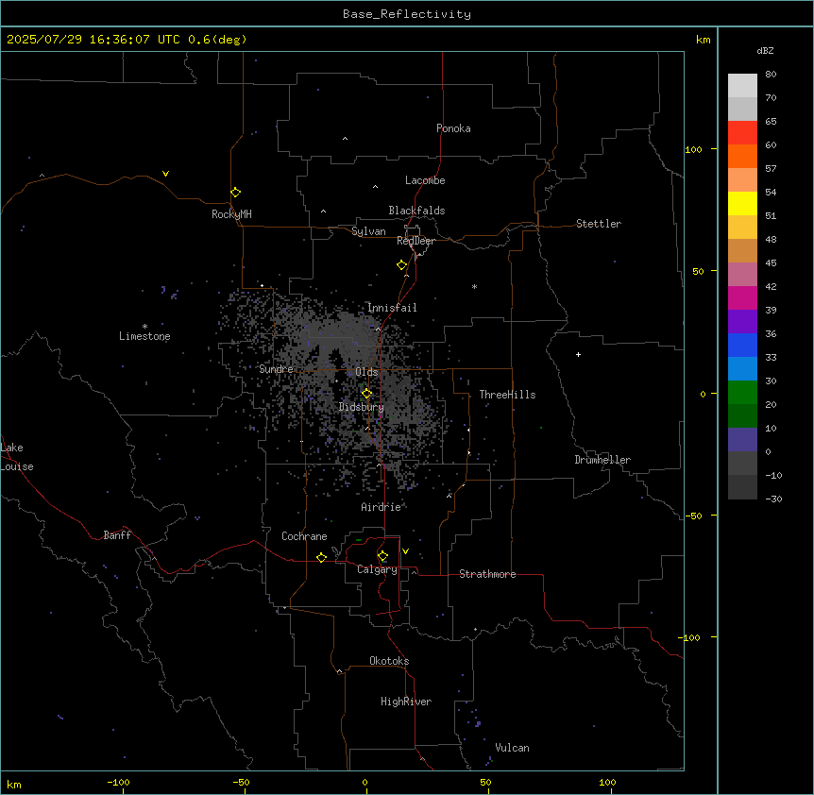
Task: Click the Drumheller label
Action: [x=602, y=460]
